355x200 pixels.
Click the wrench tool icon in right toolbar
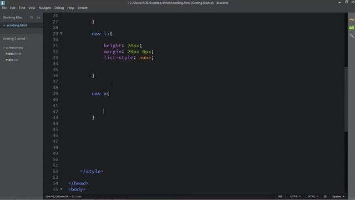pos(351,36)
